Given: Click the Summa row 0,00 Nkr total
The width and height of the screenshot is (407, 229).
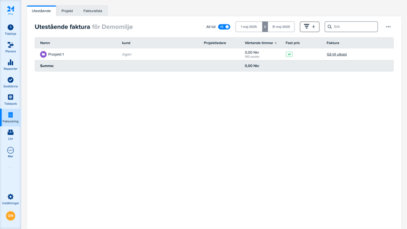Looking at the screenshot, I should click(x=252, y=66).
